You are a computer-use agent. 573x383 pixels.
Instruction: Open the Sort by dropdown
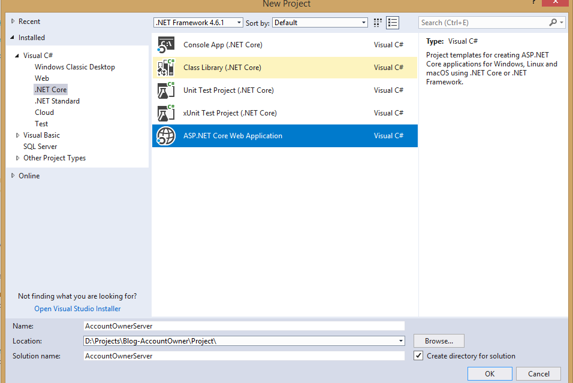[x=364, y=23]
